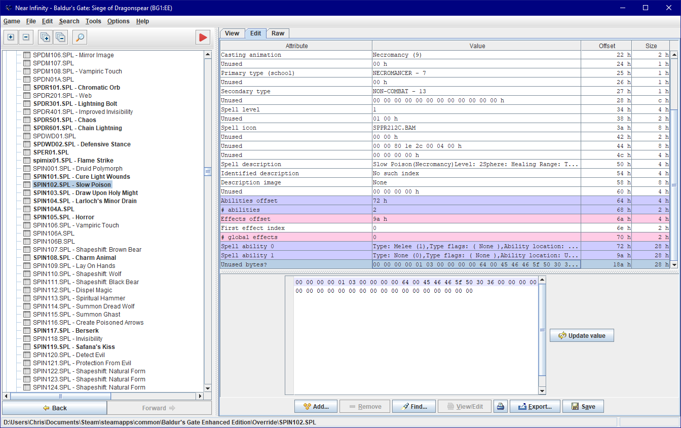Click file icon beside SPDM106.SPL Mirror Image
This screenshot has width=681, height=428.
(27, 55)
